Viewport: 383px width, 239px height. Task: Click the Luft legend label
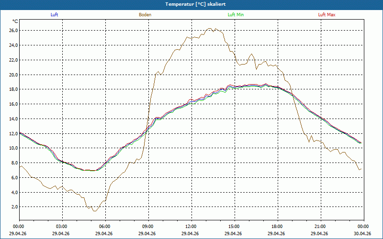[x=54, y=15]
